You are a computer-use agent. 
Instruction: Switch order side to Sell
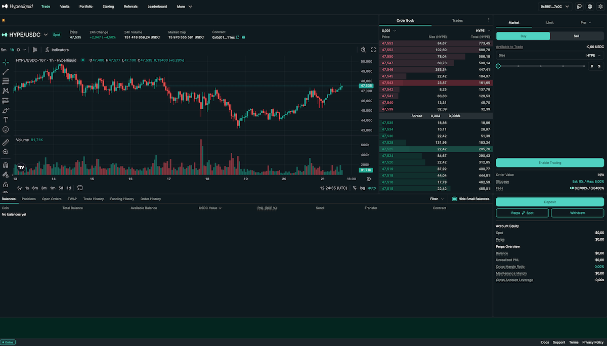point(577,36)
